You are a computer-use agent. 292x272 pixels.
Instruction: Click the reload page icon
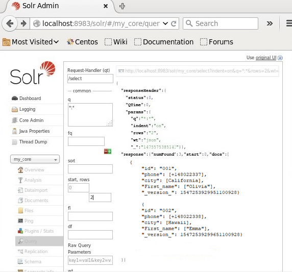[x=174, y=23]
